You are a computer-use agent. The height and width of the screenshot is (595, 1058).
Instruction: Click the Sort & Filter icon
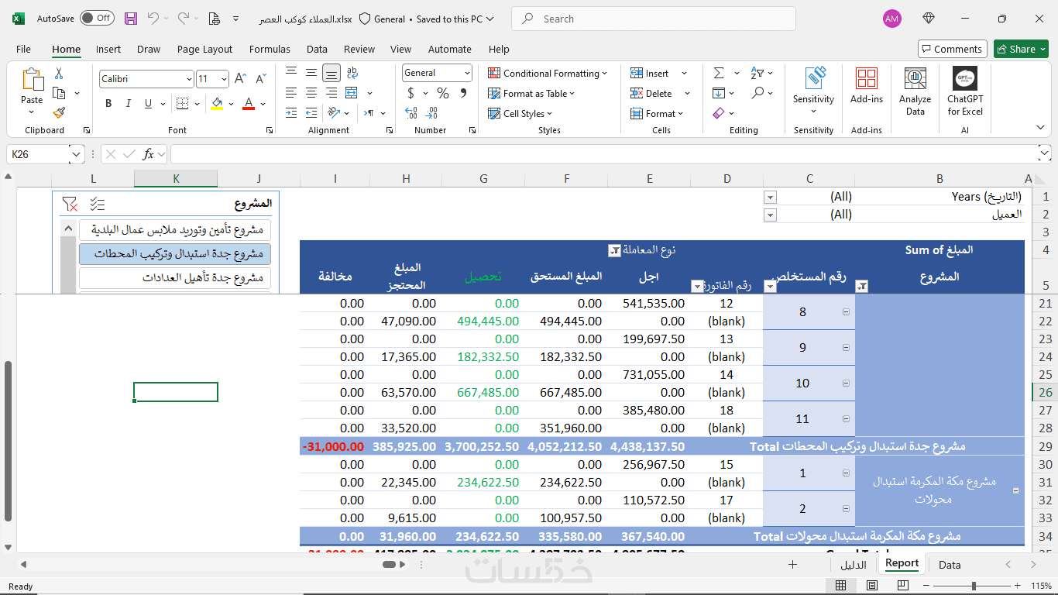[x=757, y=73]
